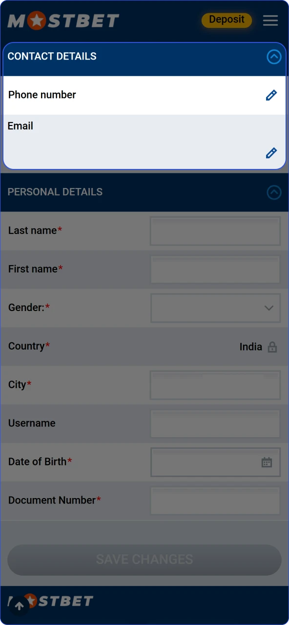Collapse the Contact Details section
The width and height of the screenshot is (289, 625).
pyautogui.click(x=274, y=57)
